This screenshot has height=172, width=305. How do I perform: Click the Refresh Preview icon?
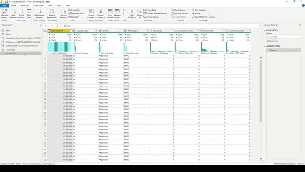point(63,11)
